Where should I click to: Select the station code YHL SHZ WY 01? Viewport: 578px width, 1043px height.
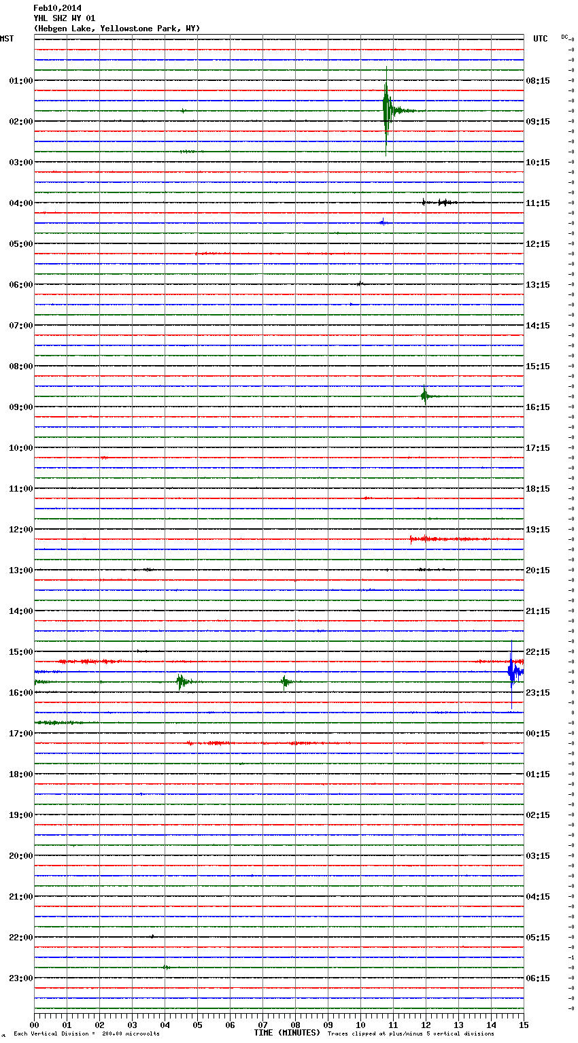65,18
